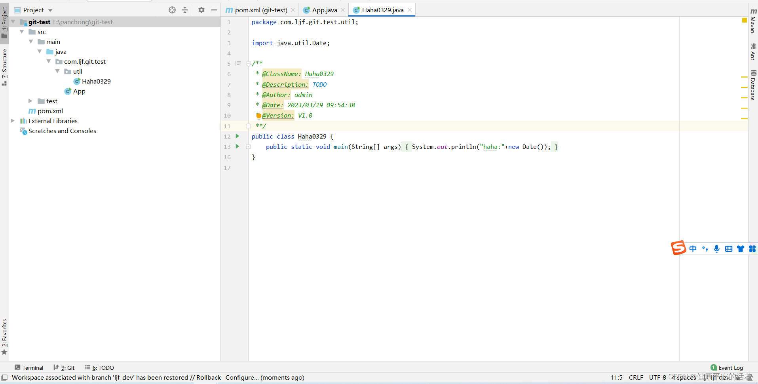Image resolution: width=758 pixels, height=384 pixels.
Task: Click the green run arrow beside line 12
Action: (237, 136)
